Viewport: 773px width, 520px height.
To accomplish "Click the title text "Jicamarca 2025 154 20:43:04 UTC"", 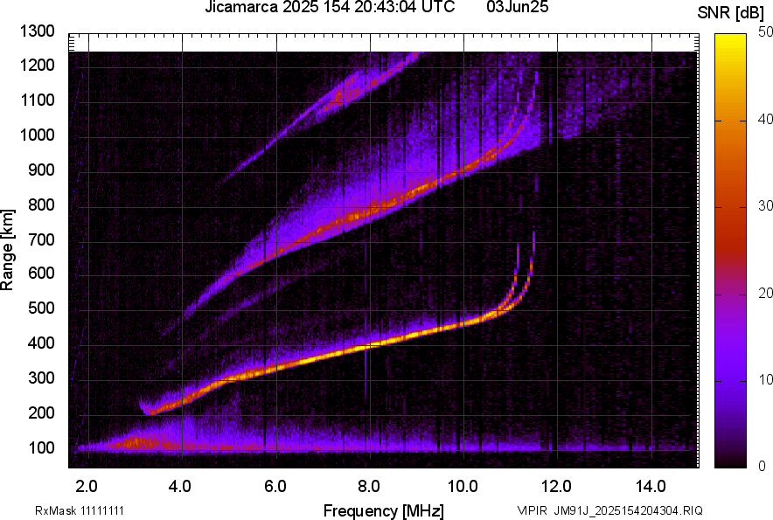I will (x=330, y=7).
